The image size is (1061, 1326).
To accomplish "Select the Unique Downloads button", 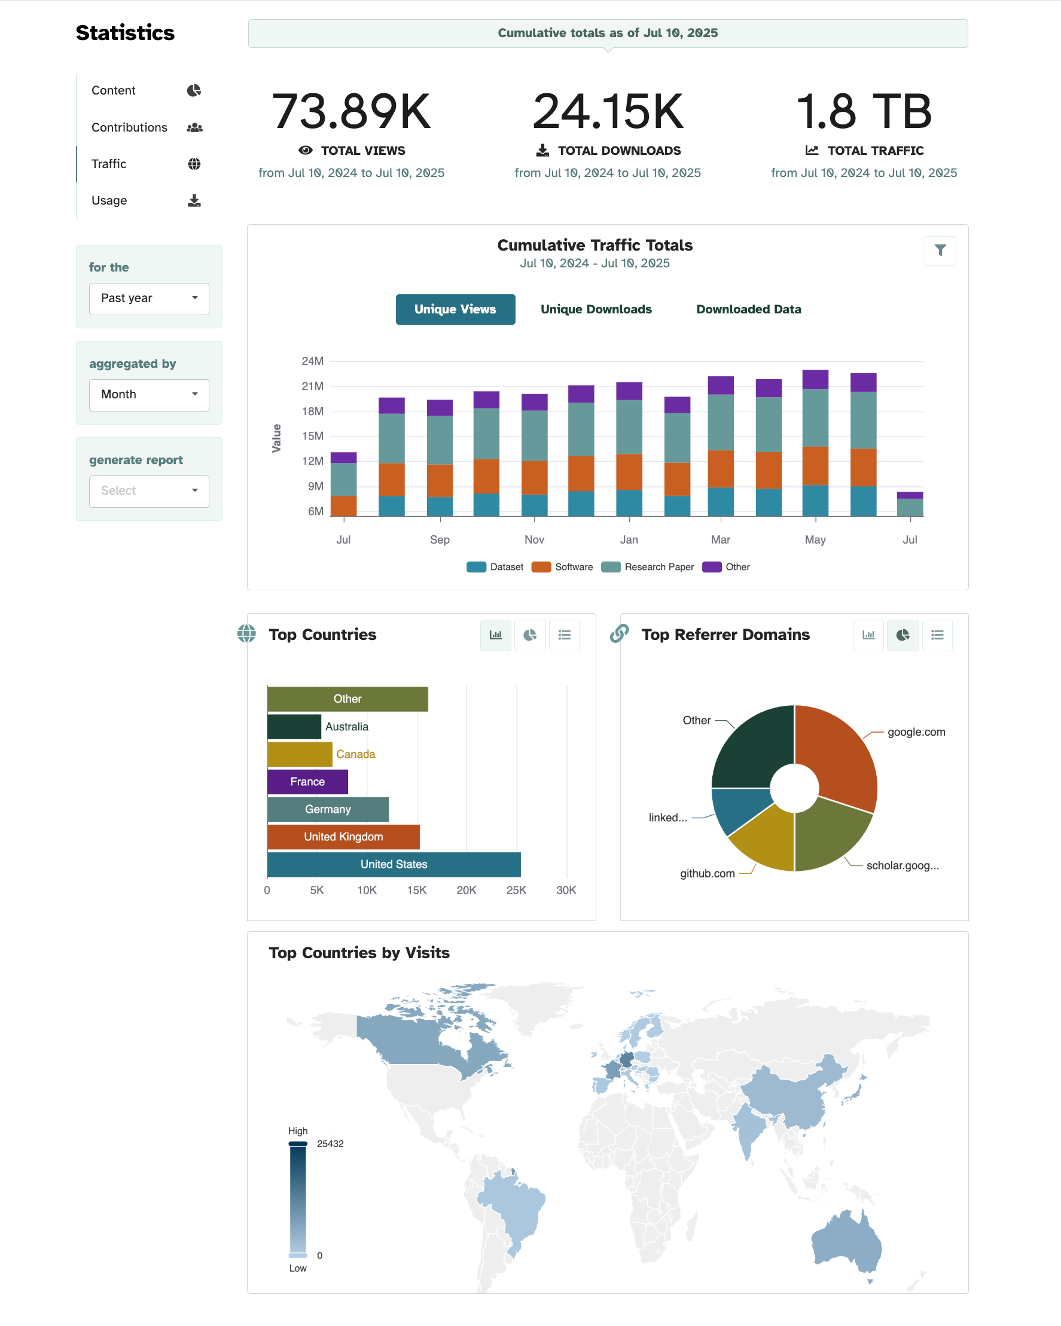I will tap(595, 309).
